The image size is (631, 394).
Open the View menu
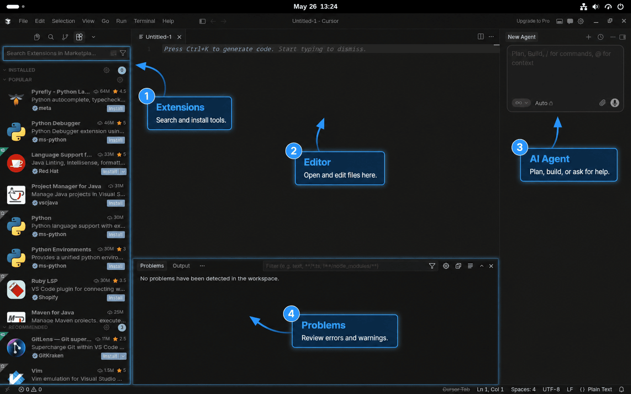(88, 21)
